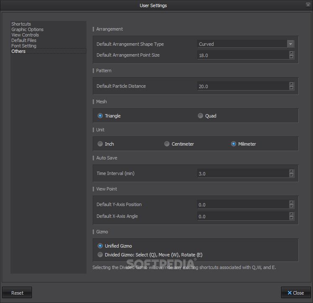Click the Default Particle Distance label
This screenshot has width=313, height=303.
[x=121, y=86]
